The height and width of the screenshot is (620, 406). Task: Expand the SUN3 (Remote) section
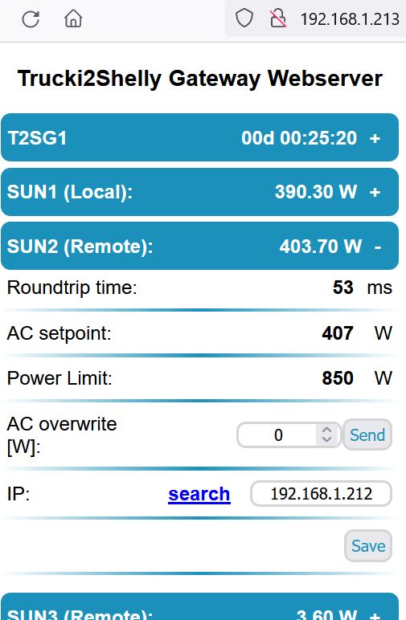tap(200, 606)
